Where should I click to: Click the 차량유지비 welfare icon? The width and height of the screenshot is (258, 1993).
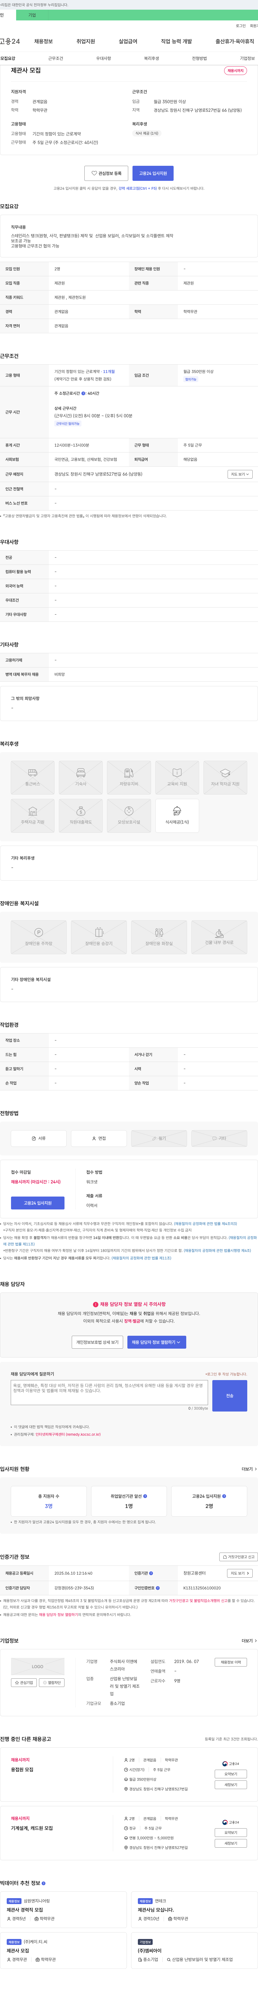pyautogui.click(x=129, y=778)
